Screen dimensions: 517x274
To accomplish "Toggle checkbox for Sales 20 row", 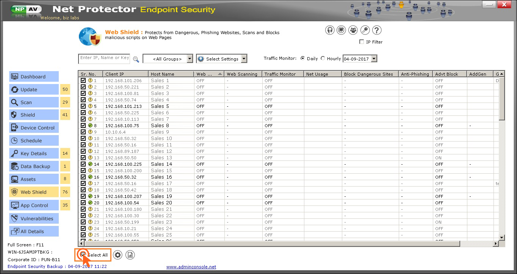I will coord(83,202).
